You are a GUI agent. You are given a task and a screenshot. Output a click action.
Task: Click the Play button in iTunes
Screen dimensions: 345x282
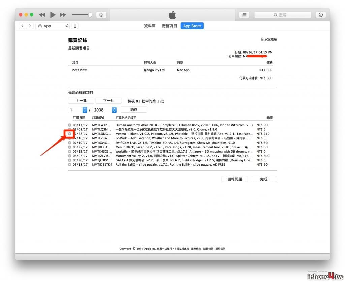pos(53,15)
